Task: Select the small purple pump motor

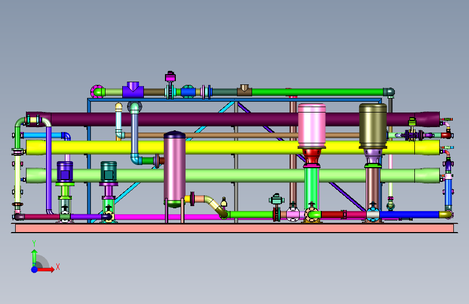Action: 65,171
